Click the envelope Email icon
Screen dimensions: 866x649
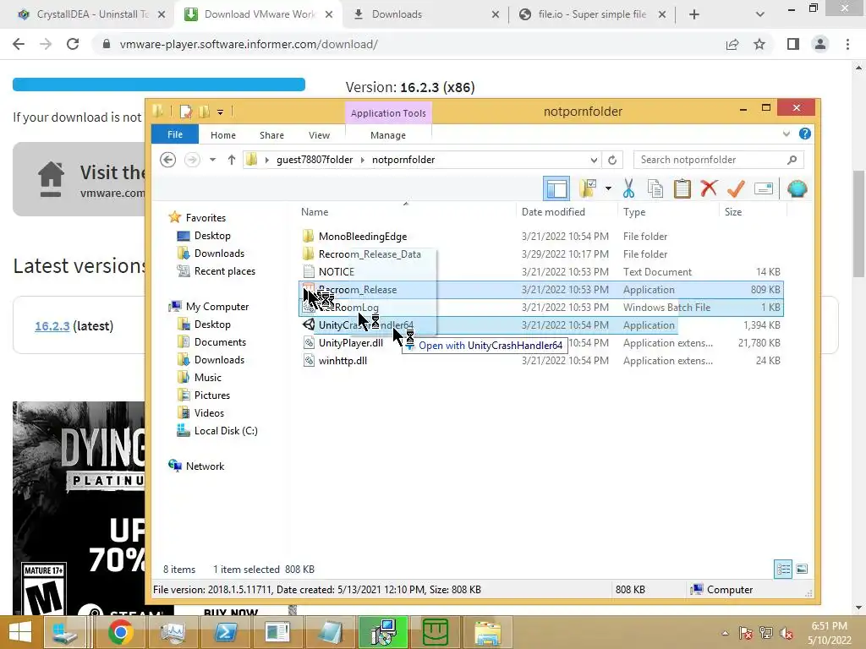[x=764, y=188]
